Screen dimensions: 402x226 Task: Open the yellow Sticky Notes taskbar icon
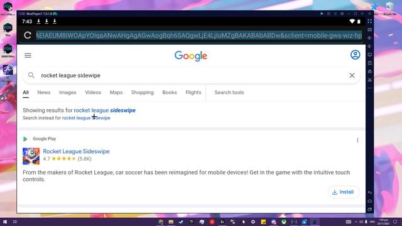click(x=263, y=222)
